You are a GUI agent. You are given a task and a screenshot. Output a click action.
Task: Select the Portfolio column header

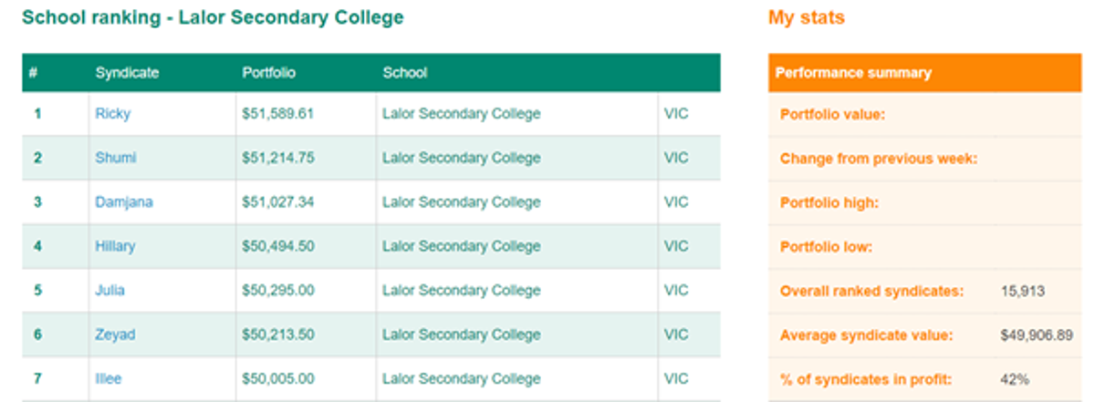(x=269, y=73)
